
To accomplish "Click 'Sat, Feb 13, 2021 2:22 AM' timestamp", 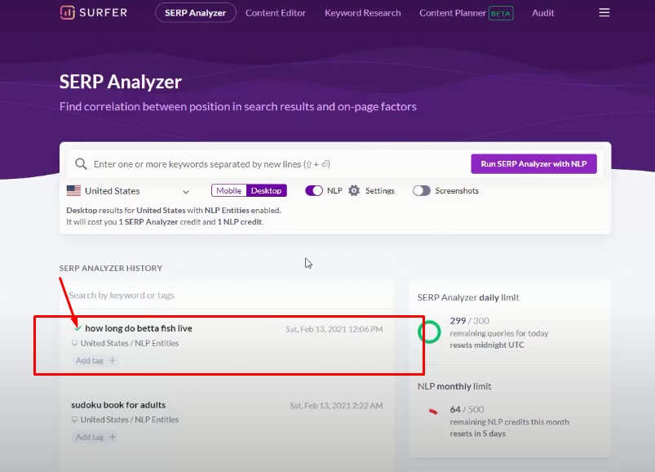I will click(x=336, y=406).
